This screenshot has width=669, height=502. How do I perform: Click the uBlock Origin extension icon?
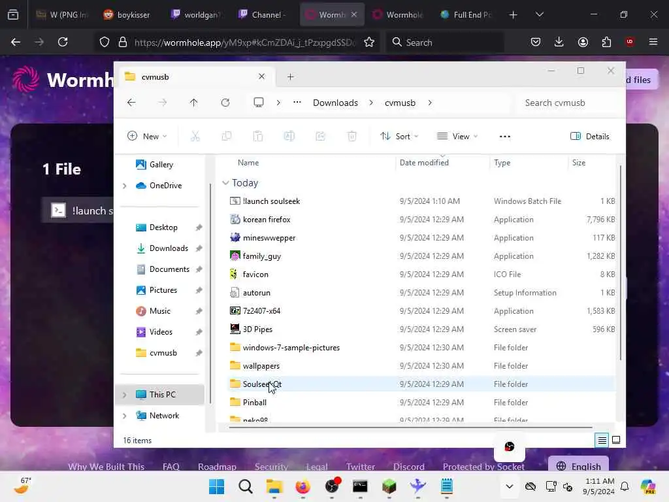pos(630,42)
